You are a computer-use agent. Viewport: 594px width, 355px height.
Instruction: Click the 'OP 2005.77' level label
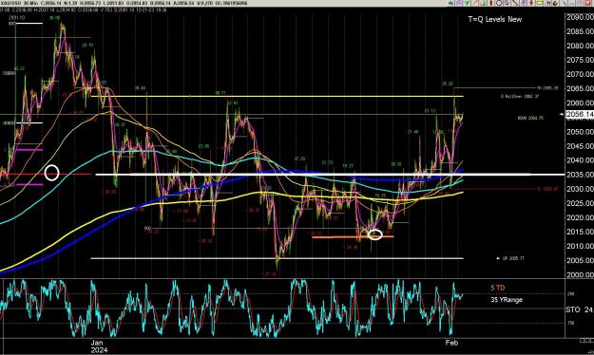pos(513,258)
